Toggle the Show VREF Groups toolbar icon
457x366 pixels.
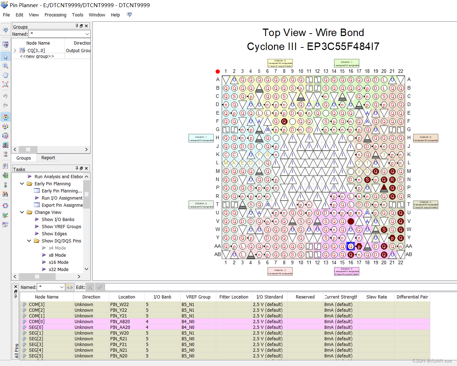(x=5, y=126)
